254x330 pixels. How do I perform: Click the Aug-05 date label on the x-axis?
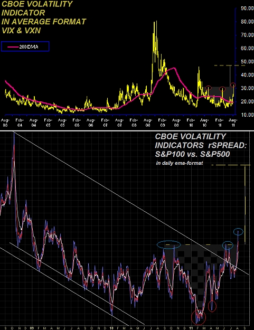tap(62, 122)
